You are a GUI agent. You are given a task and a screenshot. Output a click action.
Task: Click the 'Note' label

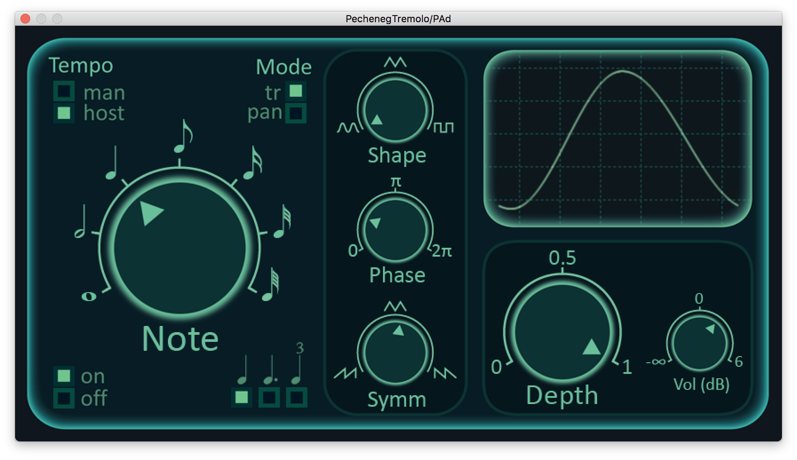180,339
